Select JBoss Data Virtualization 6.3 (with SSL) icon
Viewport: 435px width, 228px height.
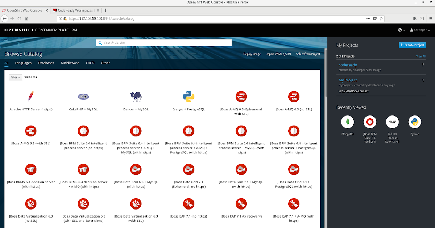click(x=136, y=204)
